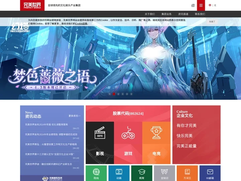
Task: Click the [08-27] news date
Action: coord(76,128)
